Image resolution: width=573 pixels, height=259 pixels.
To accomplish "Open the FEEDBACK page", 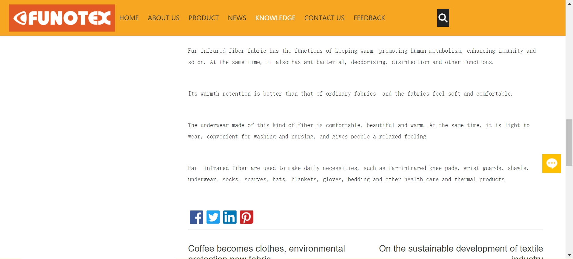I will 369,18.
